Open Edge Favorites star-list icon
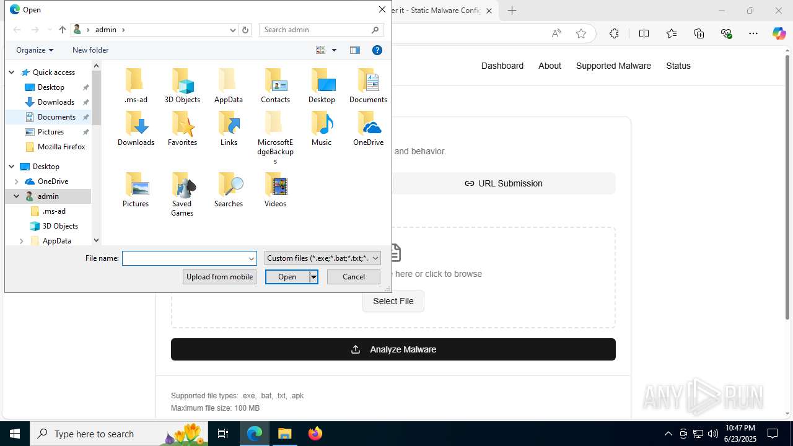 pyautogui.click(x=672, y=33)
